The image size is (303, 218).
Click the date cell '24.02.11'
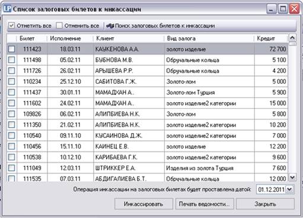(70, 103)
